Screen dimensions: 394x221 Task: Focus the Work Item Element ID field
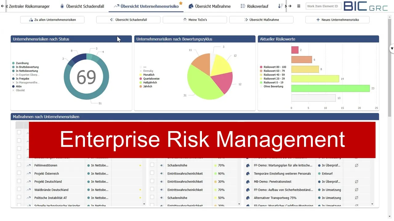coord(324,6)
